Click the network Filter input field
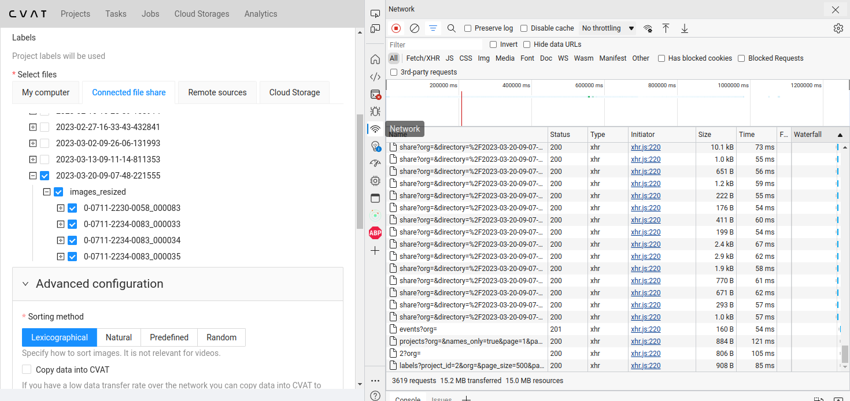 pyautogui.click(x=434, y=44)
